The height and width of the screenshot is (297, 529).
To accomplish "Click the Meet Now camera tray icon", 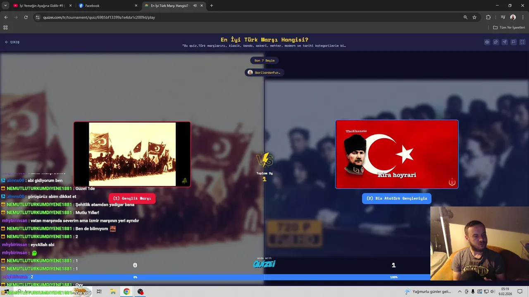I will [x=467, y=292].
